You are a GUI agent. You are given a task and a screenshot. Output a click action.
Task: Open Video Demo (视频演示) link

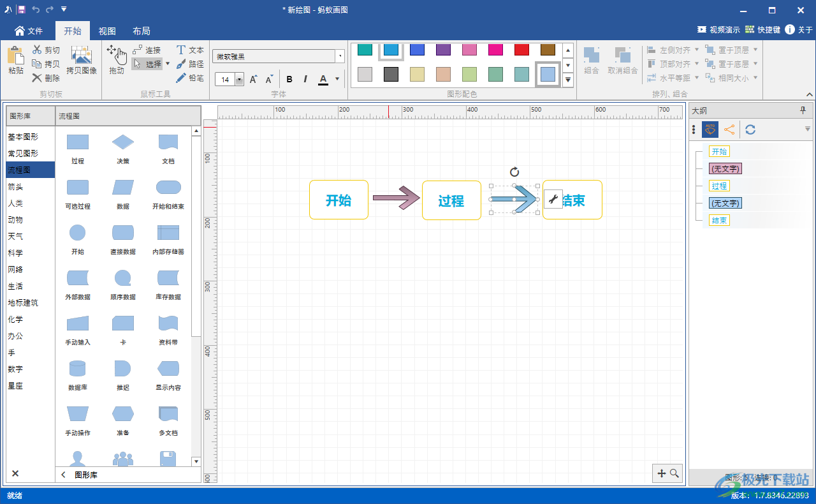tap(718, 29)
